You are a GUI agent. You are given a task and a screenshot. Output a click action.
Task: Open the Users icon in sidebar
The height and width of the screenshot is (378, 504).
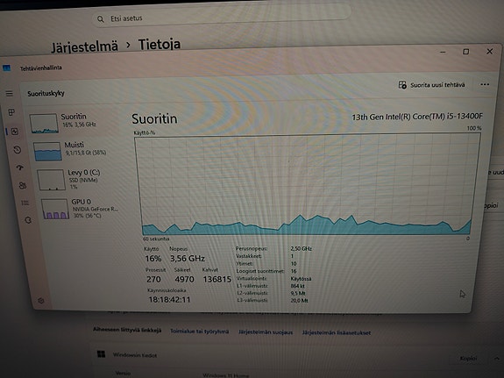pyautogui.click(x=23, y=185)
